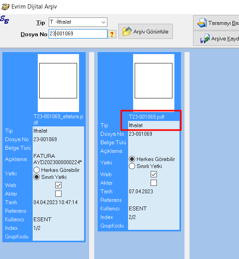Click the save icon on Arşive Kaydet

coord(204,39)
